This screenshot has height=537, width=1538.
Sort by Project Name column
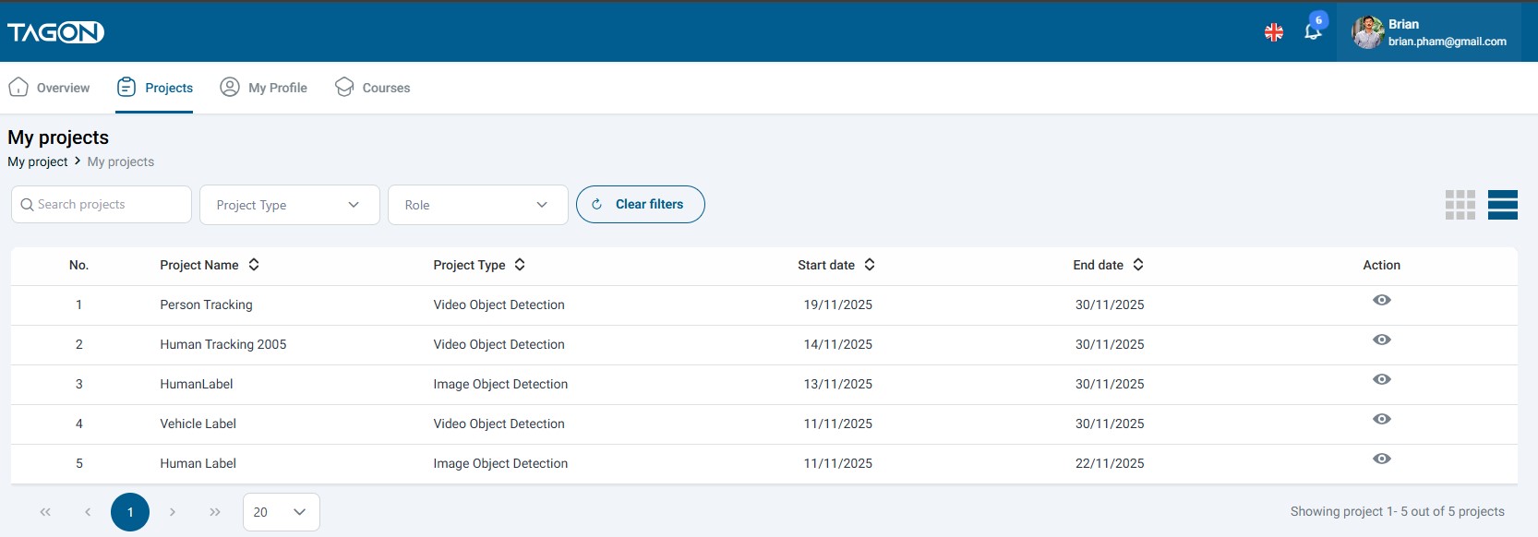254,265
